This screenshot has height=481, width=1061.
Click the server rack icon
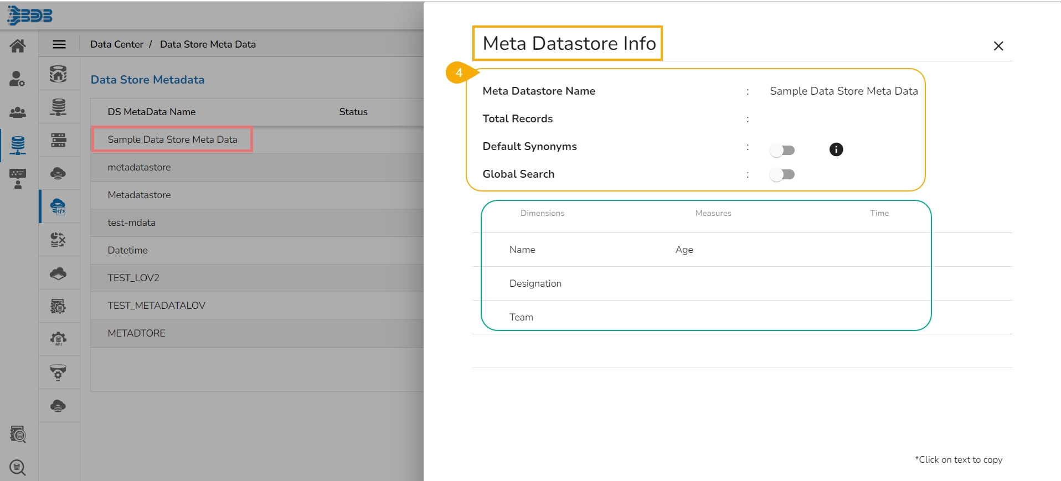(58, 140)
